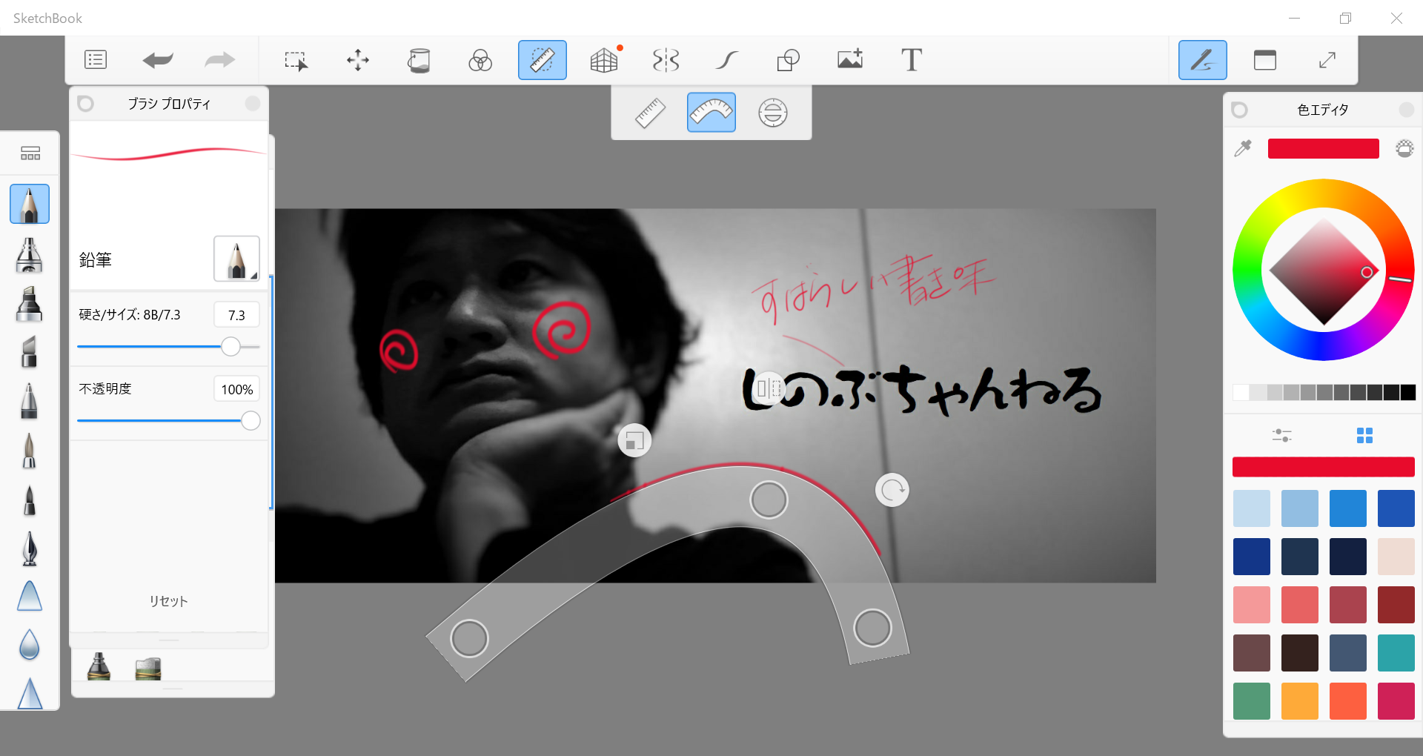Click the fullscreen expand arrows icon
The width and height of the screenshot is (1423, 756).
coord(1327,60)
